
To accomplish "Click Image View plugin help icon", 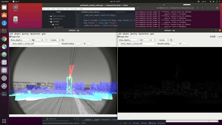I will (215, 37).
